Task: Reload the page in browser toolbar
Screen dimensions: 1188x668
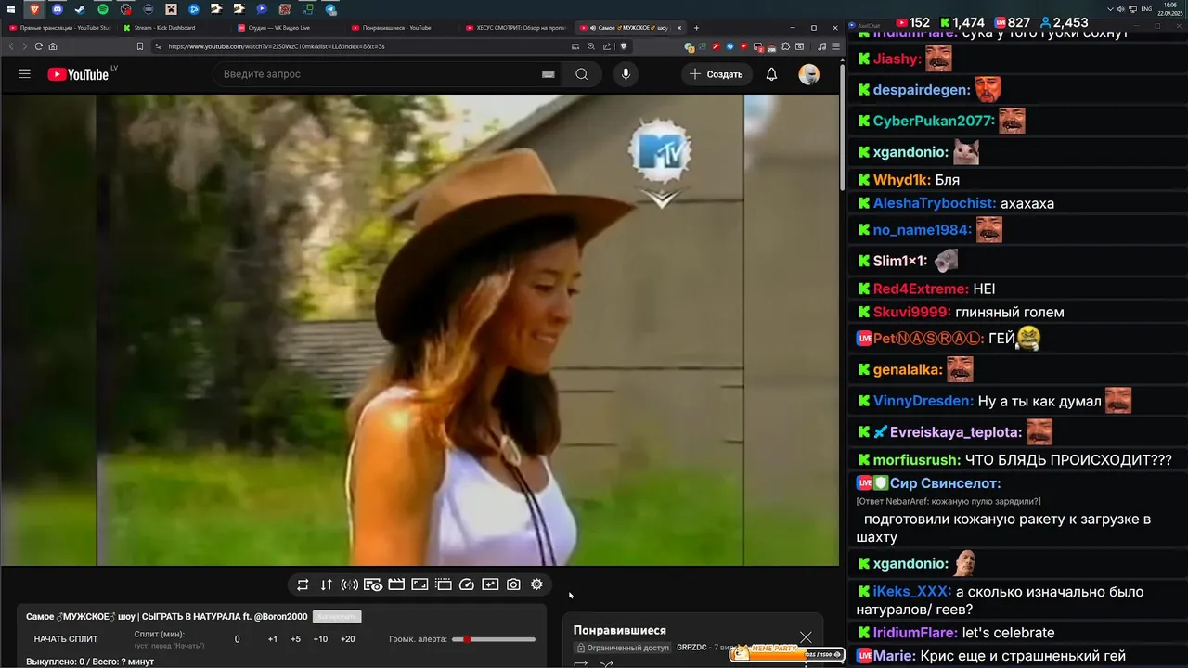Action: 39,46
